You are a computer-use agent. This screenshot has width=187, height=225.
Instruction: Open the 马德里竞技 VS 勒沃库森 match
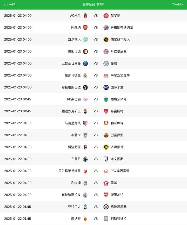click(x=96, y=123)
